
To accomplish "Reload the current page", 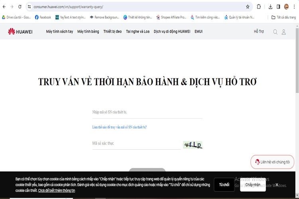I will coord(20,7).
